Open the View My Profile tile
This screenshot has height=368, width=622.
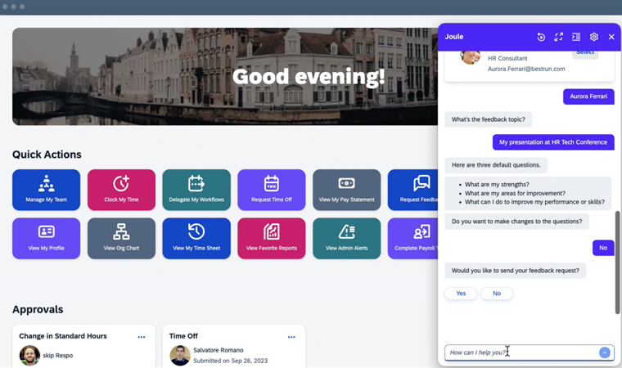[x=46, y=238]
